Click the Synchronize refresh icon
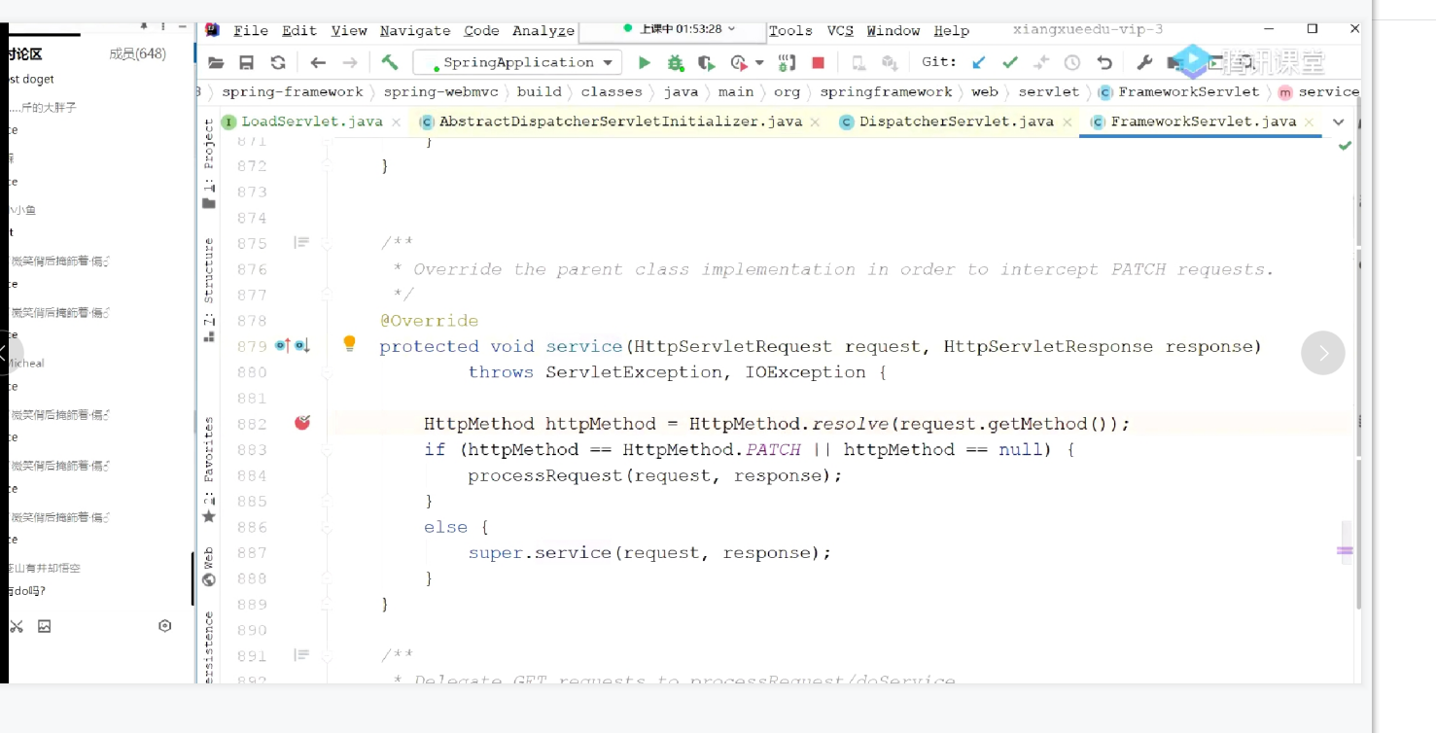 tap(278, 63)
